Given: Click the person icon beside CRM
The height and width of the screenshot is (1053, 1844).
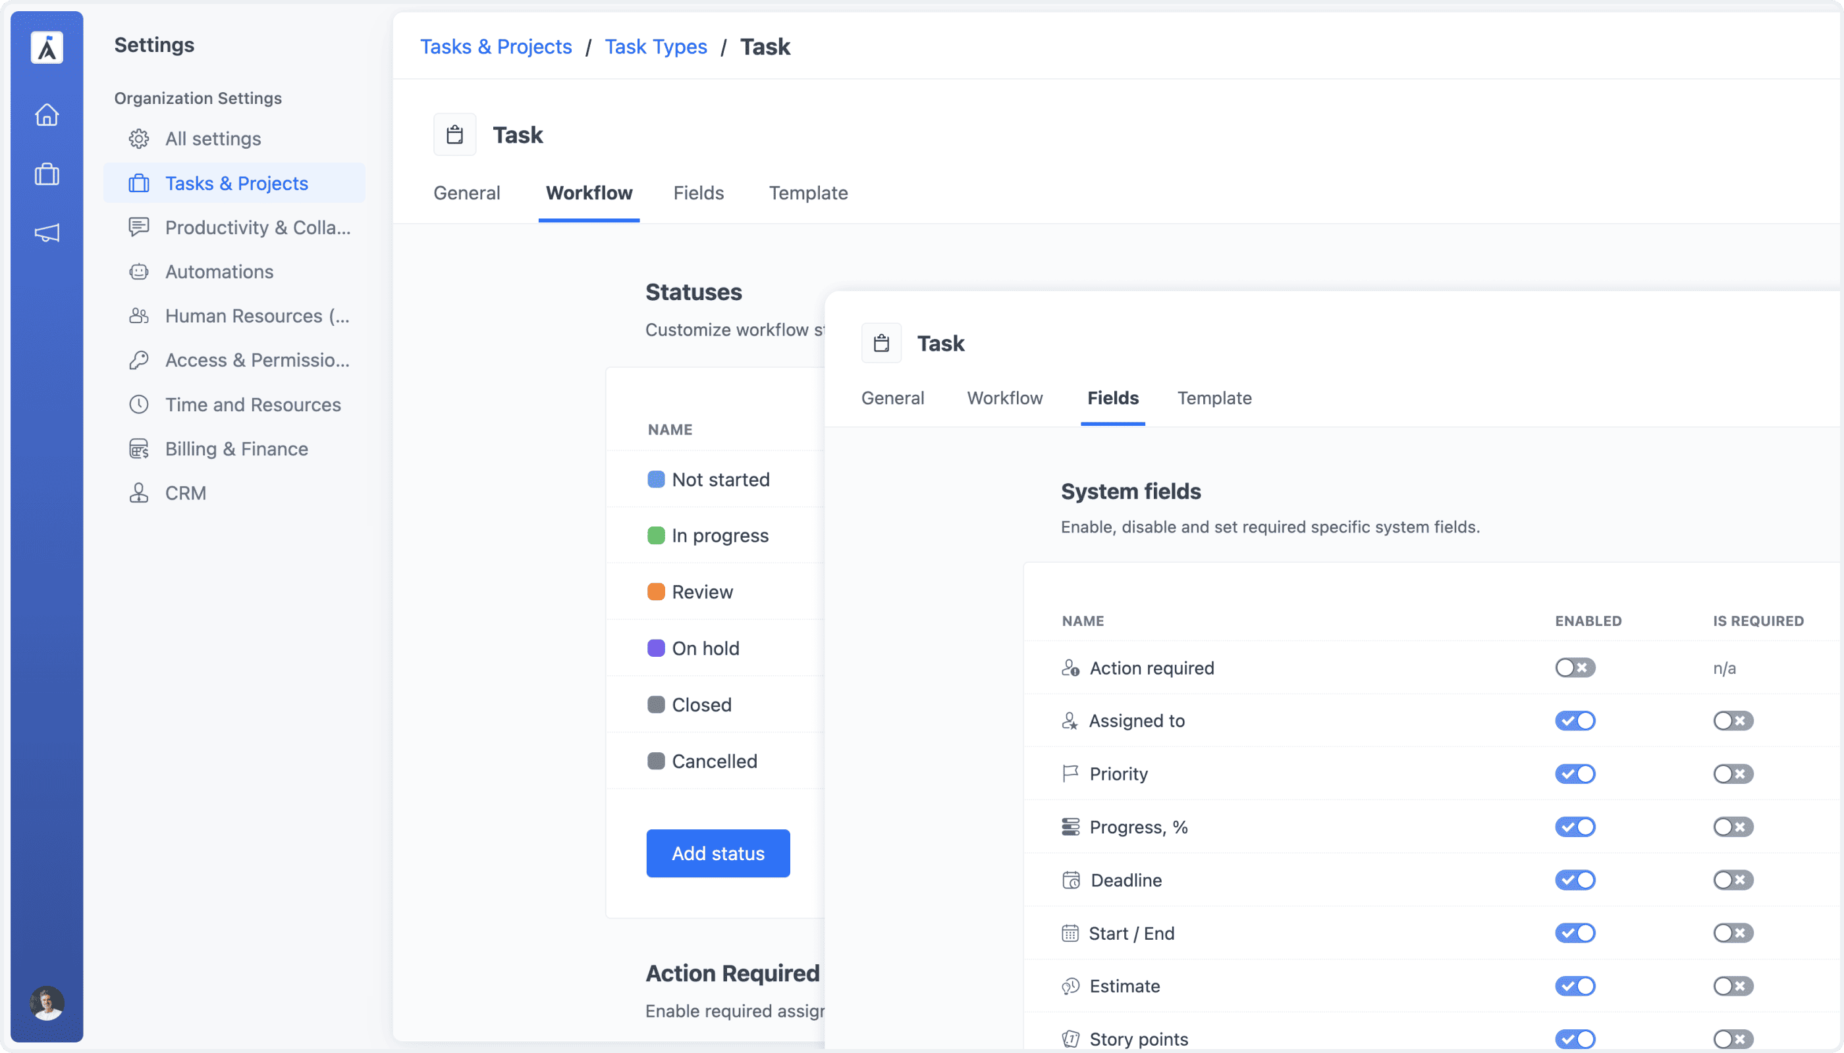Looking at the screenshot, I should [139, 493].
